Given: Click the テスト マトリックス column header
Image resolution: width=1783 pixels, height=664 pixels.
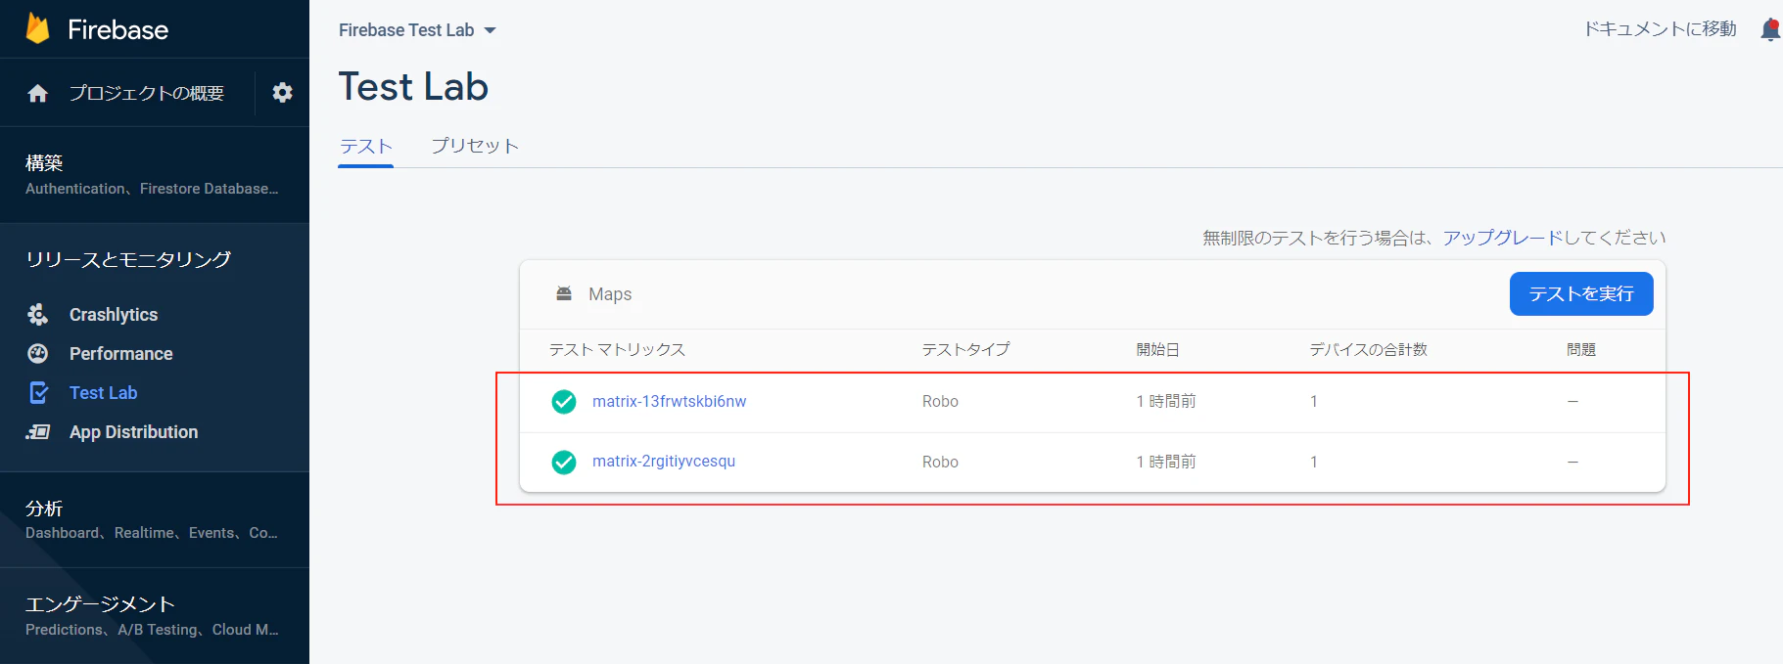Looking at the screenshot, I should click(x=617, y=349).
